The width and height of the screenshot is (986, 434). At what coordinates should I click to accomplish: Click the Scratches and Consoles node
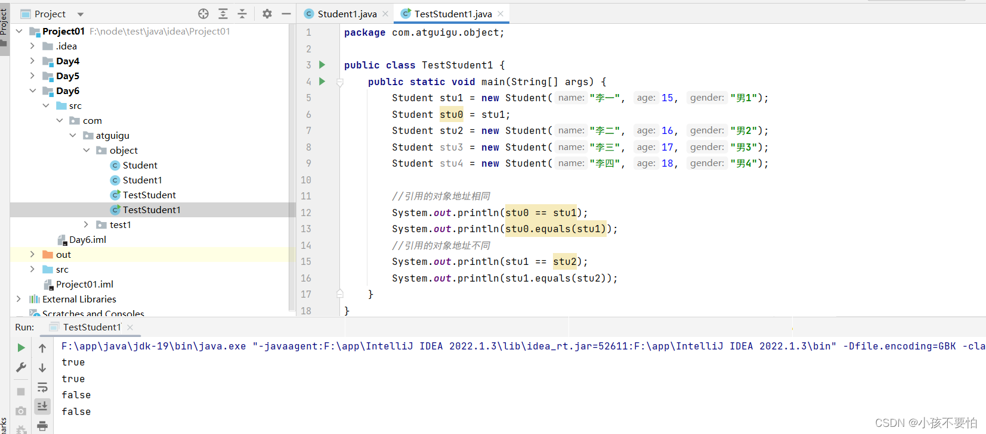(x=93, y=313)
